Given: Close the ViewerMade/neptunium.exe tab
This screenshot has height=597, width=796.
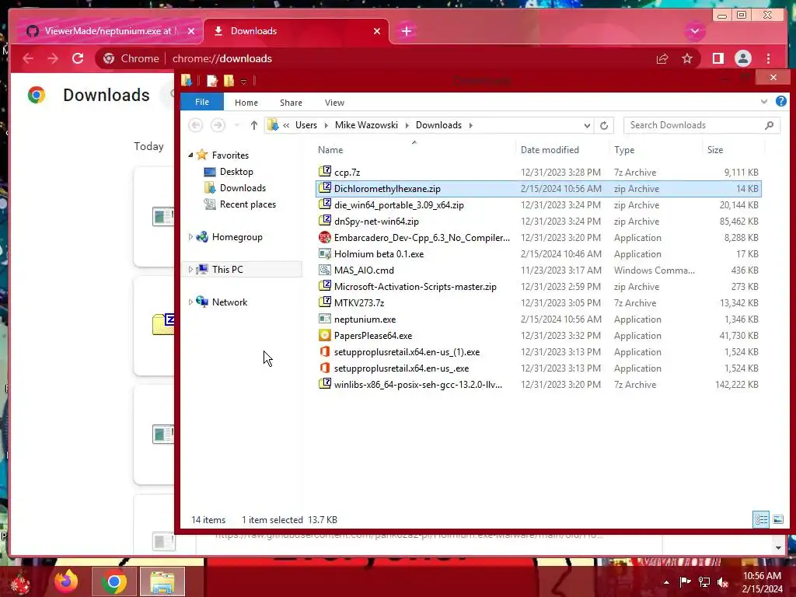Looking at the screenshot, I should click(191, 31).
